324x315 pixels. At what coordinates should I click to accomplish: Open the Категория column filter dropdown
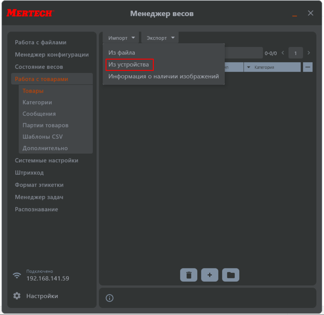pyautogui.click(x=249, y=67)
